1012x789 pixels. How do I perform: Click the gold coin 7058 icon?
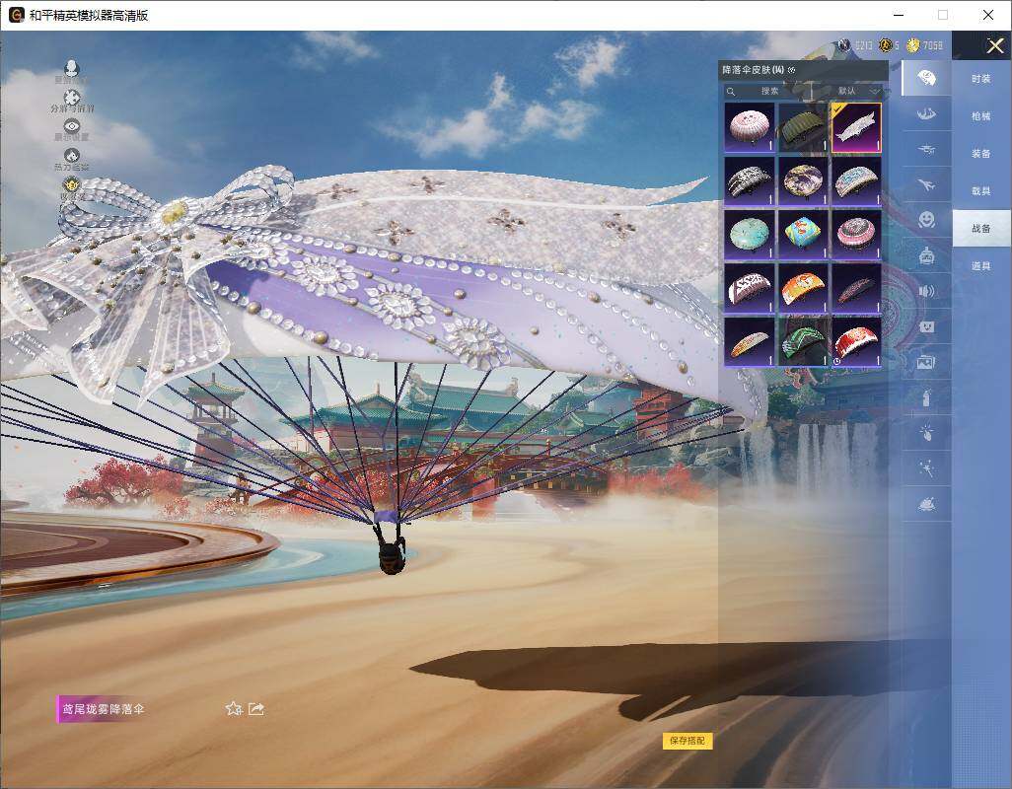pyautogui.click(x=913, y=45)
